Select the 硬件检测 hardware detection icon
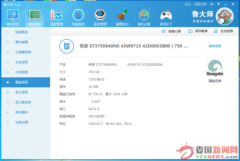The image size is (240, 161). pos(35,15)
